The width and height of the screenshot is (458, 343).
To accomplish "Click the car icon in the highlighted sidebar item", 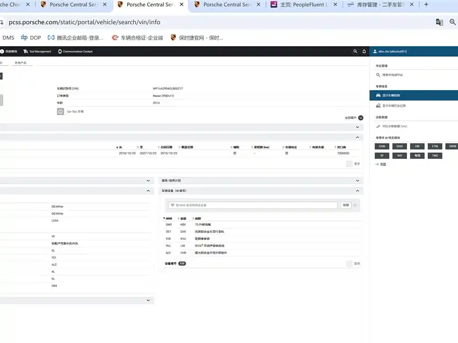I will click(x=378, y=96).
